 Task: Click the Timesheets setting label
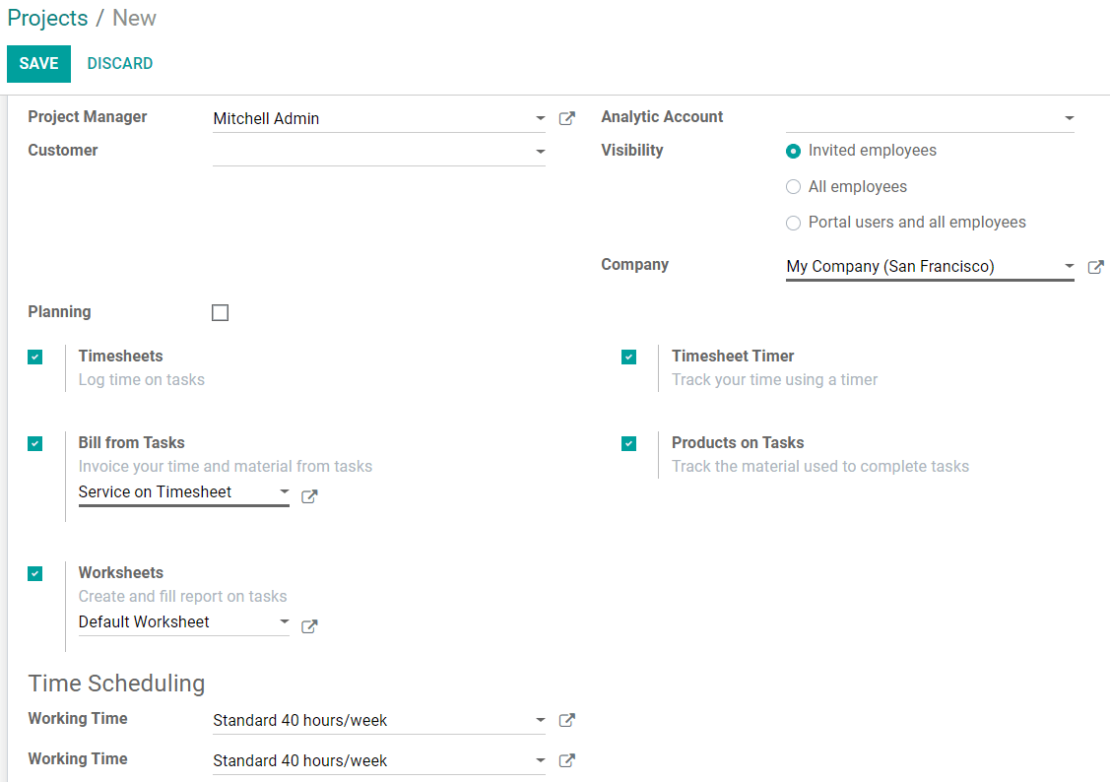(x=120, y=356)
